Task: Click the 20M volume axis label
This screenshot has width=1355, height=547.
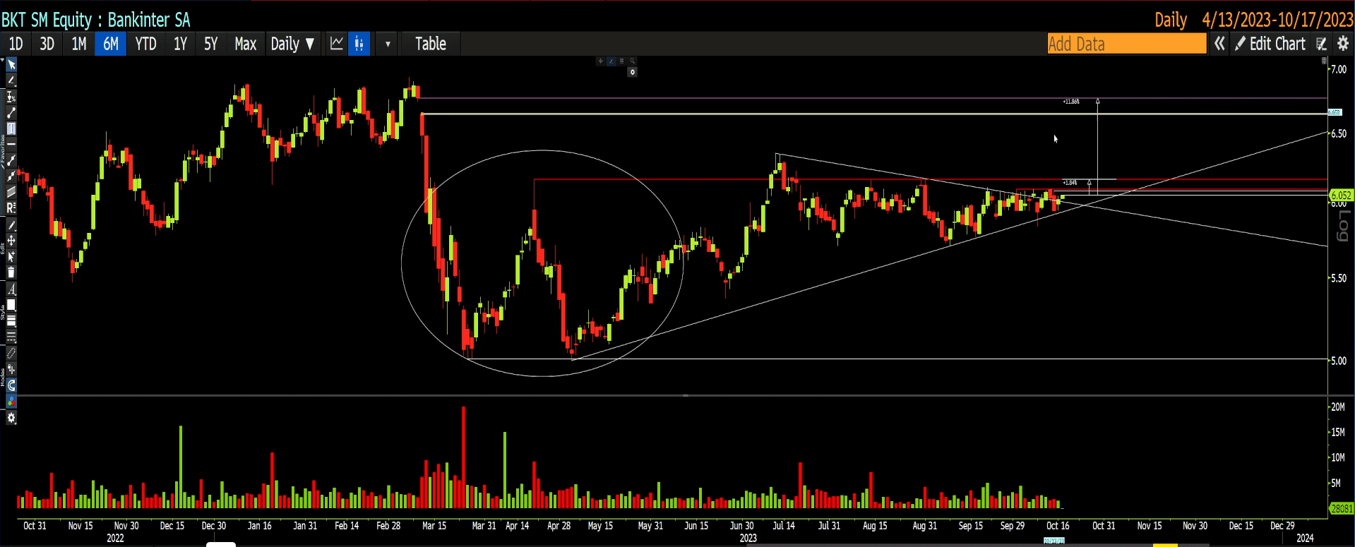Action: point(1337,407)
